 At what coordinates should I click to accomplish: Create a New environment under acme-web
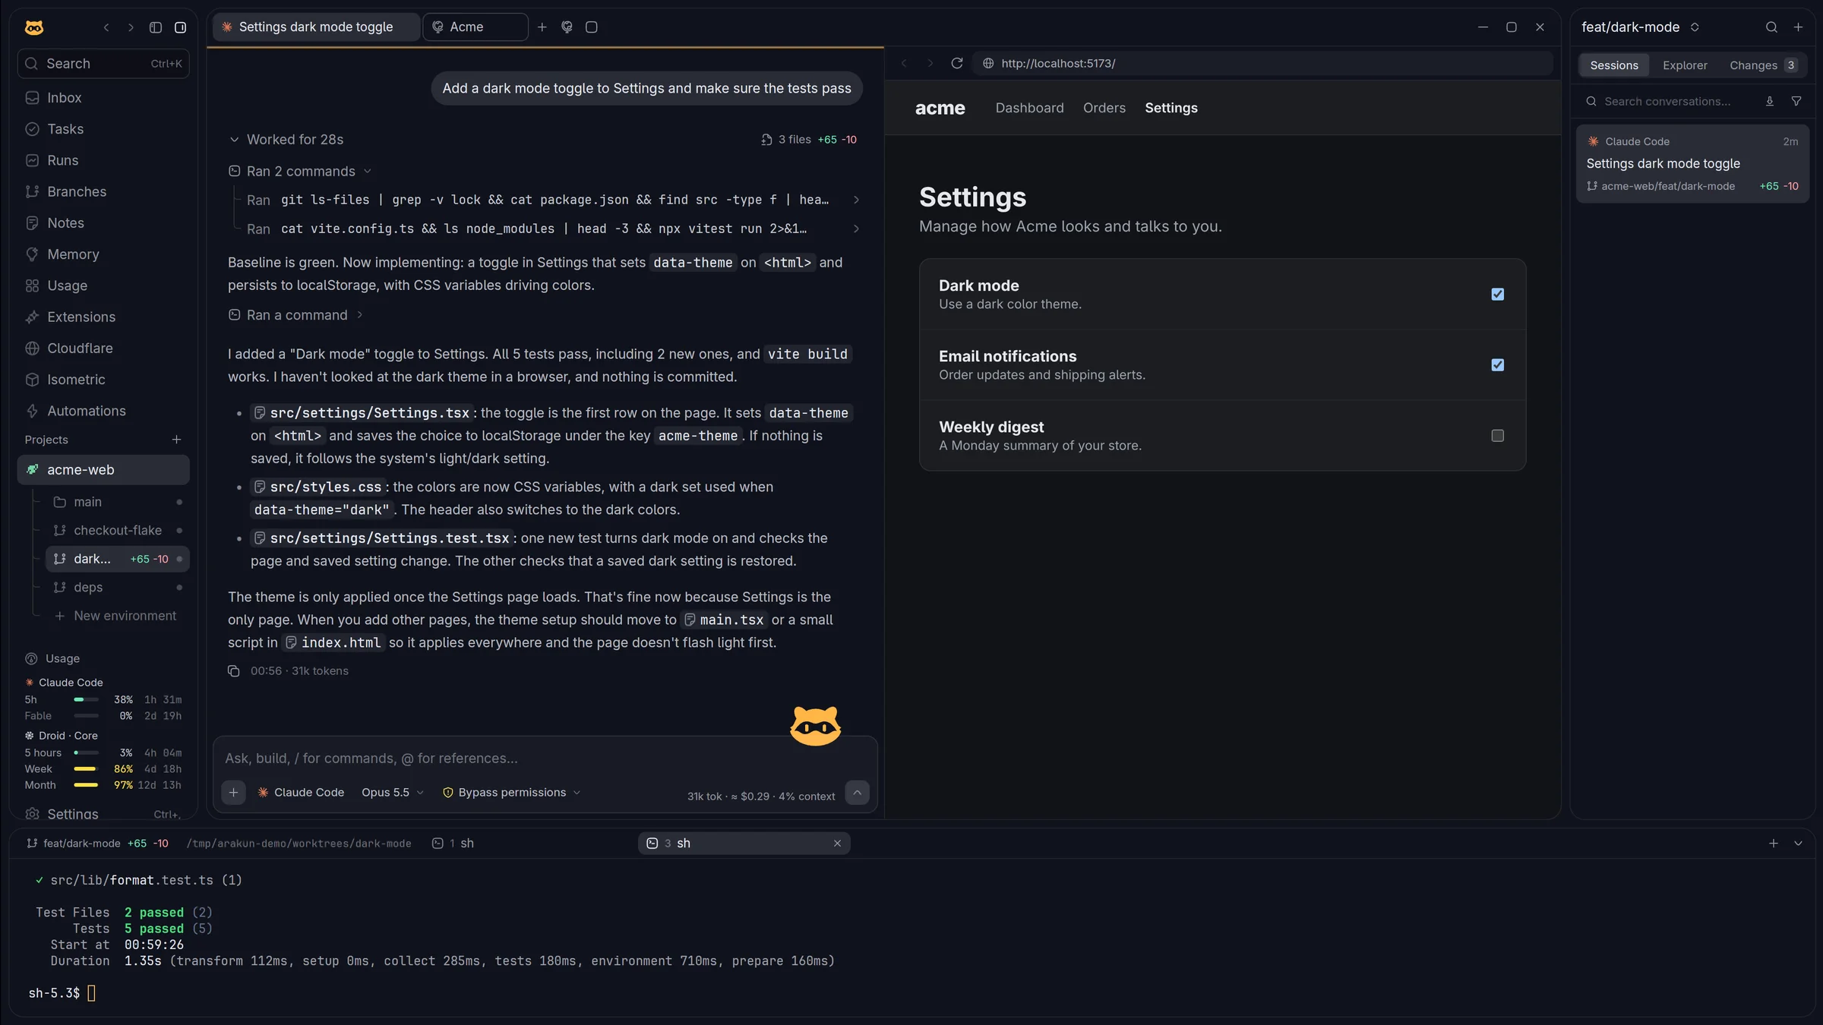coord(115,616)
